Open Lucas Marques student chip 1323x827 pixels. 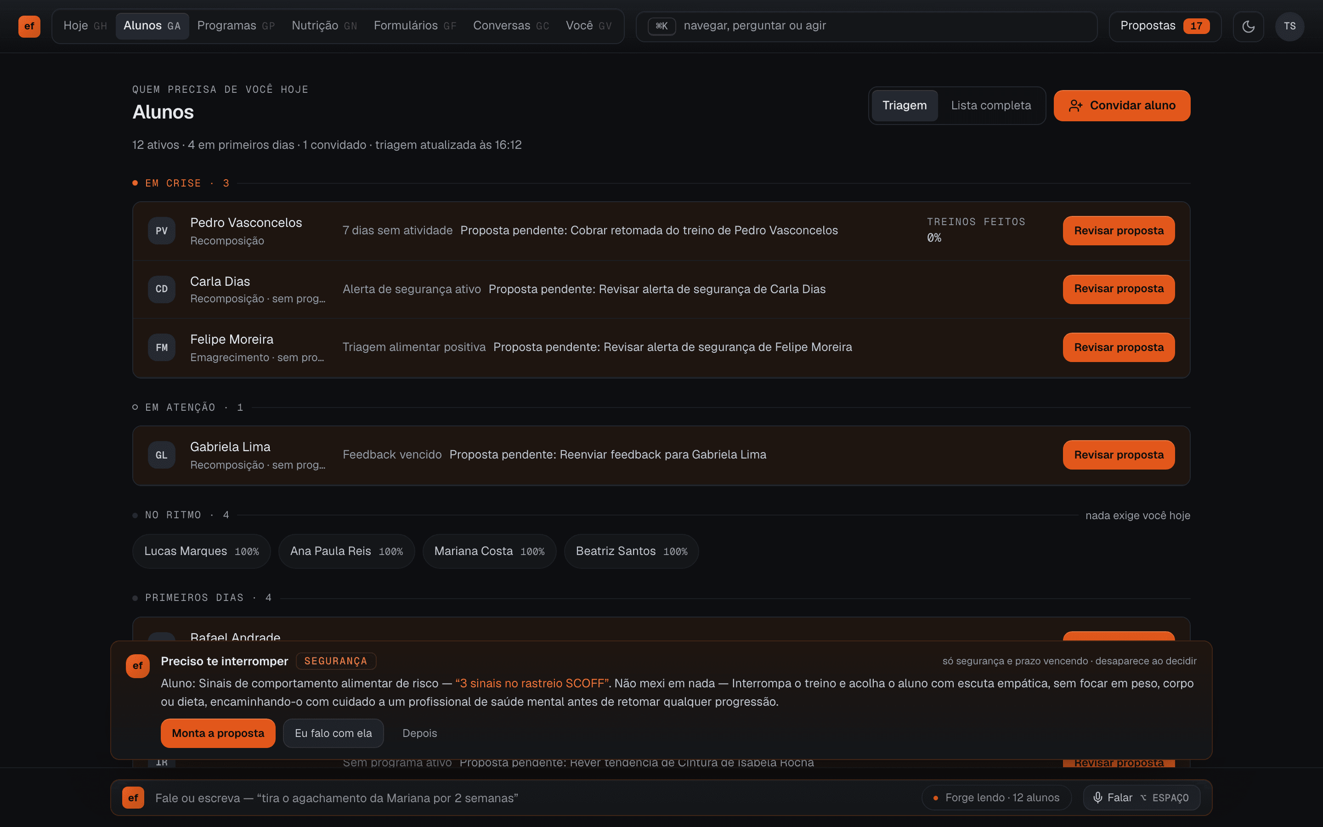(x=202, y=551)
